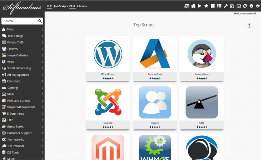
Task: Open the SMF name link
Action: (202, 123)
